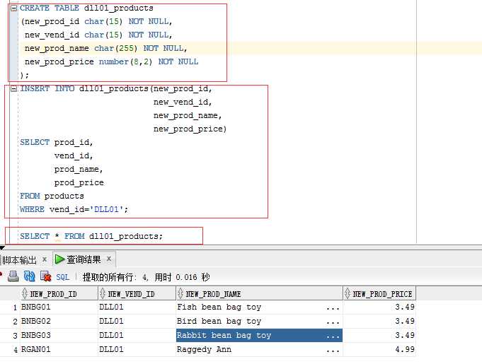482x364 pixels.
Task: Open ellipsis editor for Raggedy Ann
Action: point(333,351)
